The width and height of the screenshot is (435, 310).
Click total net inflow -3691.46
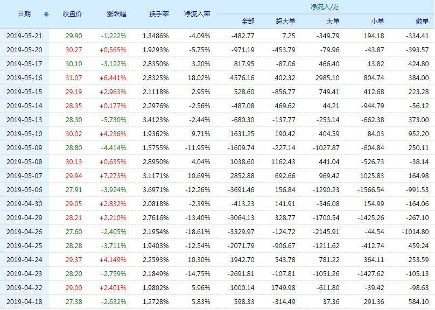point(241,189)
